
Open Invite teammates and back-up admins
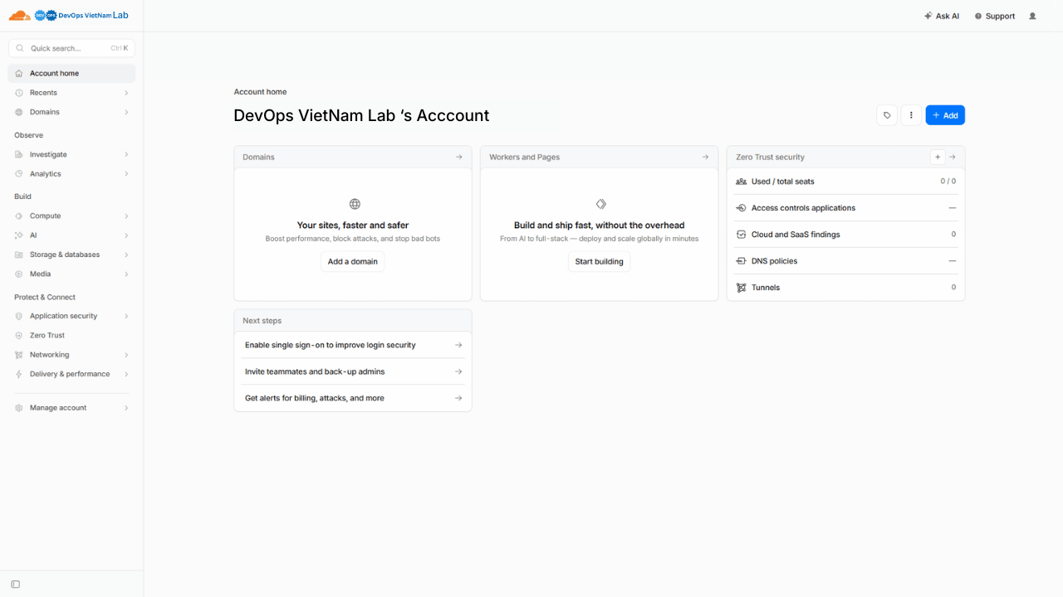pyautogui.click(x=353, y=371)
